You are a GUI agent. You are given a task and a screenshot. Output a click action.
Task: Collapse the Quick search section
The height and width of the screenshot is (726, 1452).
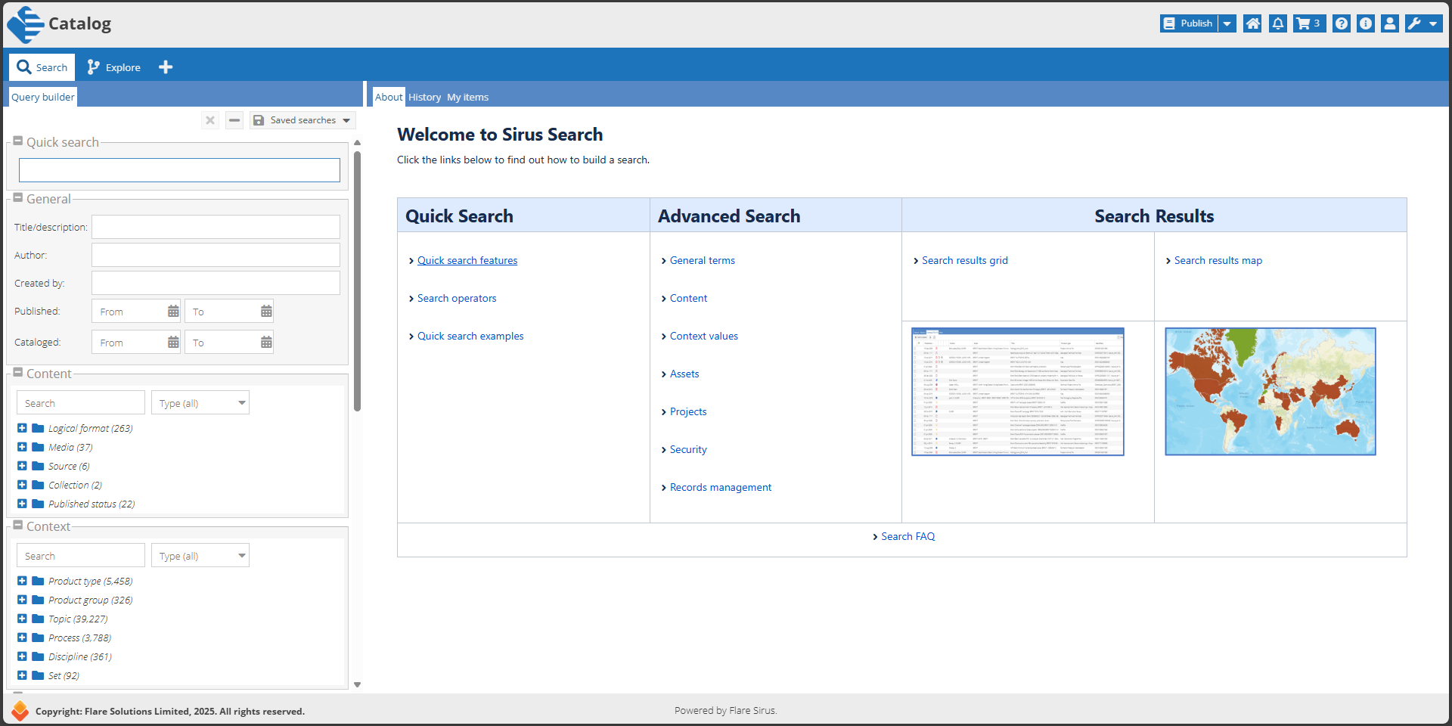(18, 141)
